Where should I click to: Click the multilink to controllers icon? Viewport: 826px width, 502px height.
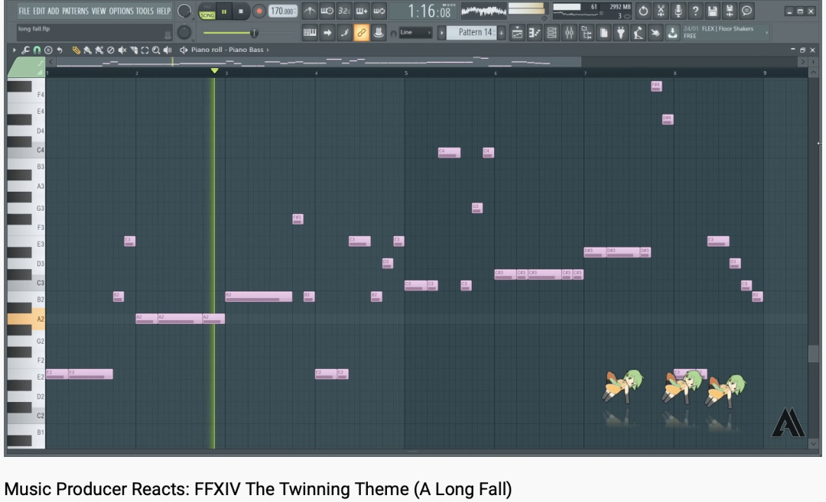tap(379, 33)
